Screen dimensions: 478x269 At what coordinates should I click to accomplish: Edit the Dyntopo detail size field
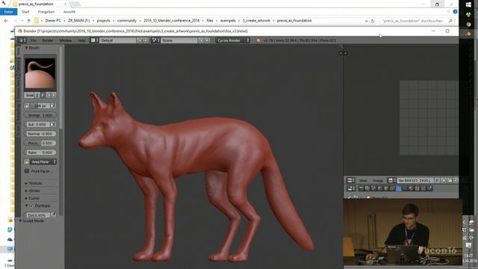click(37, 215)
